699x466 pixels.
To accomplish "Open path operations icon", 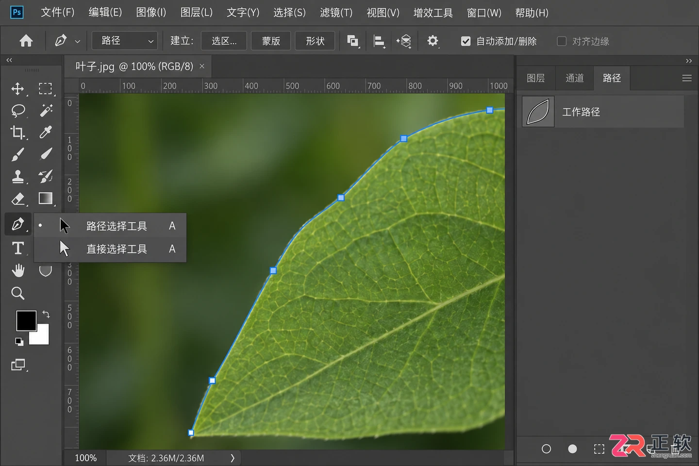I will coord(353,41).
